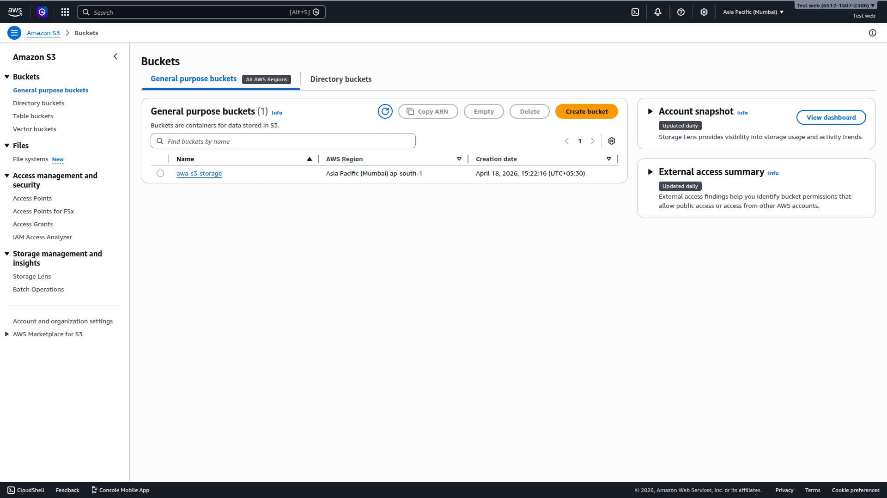887x498 pixels.
Task: Click the Find buckets by name field
Action: (283, 141)
